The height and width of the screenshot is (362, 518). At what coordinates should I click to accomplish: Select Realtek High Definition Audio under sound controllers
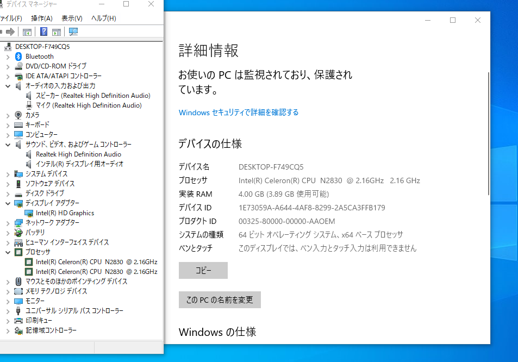pos(78,154)
